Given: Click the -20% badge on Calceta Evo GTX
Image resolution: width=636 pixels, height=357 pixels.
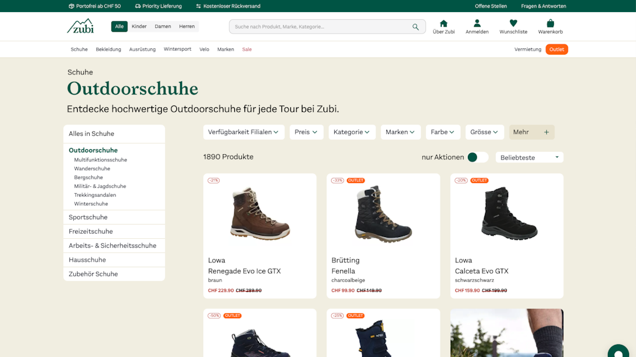Looking at the screenshot, I should tap(461, 180).
